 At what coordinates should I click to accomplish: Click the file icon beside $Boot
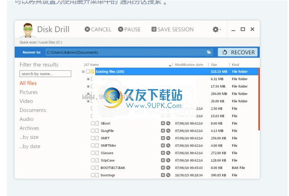(x=97, y=123)
